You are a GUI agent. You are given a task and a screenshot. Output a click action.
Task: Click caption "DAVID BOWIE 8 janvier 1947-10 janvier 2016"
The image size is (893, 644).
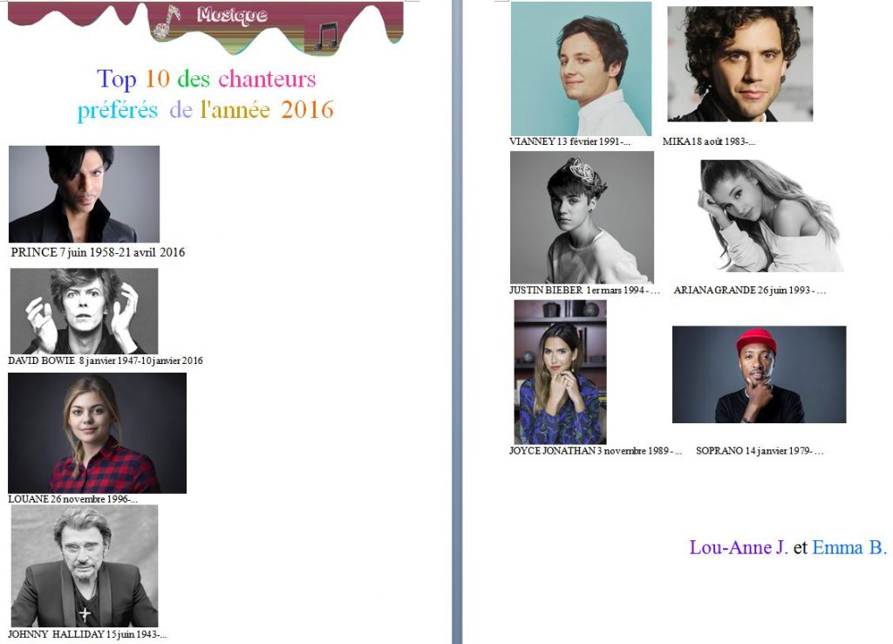tap(106, 360)
